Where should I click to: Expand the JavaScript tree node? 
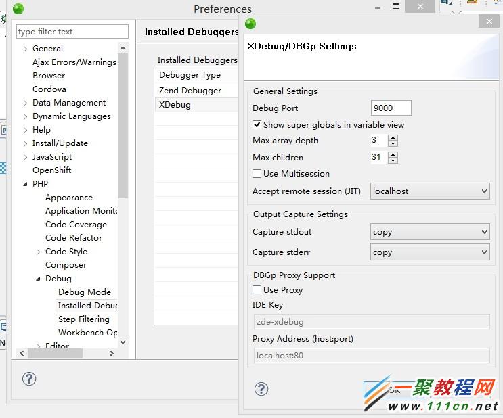click(x=25, y=157)
